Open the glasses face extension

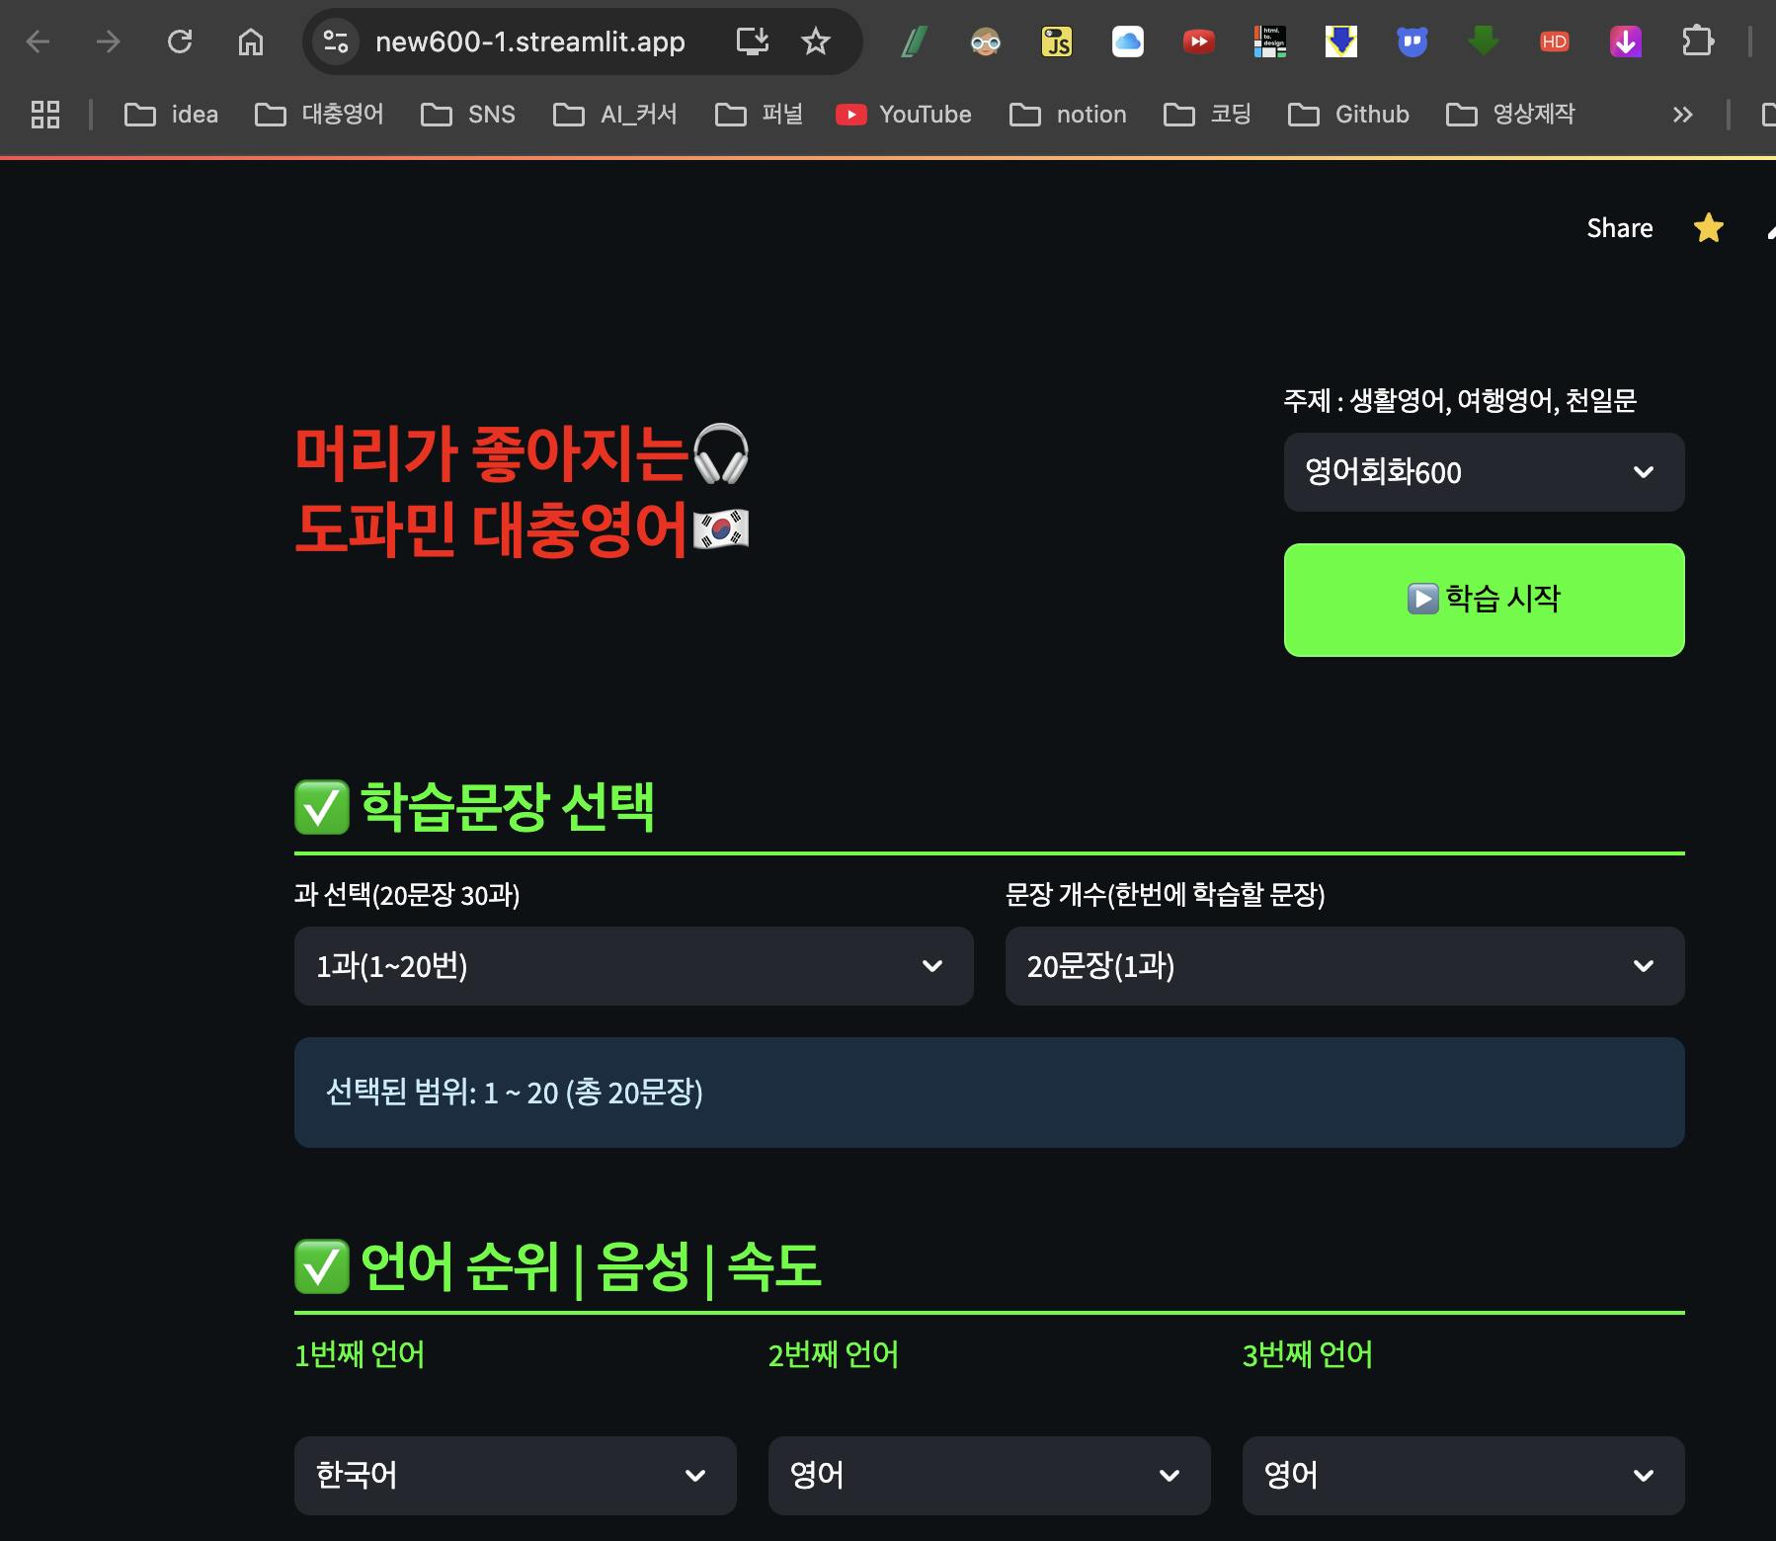pyautogui.click(x=986, y=41)
